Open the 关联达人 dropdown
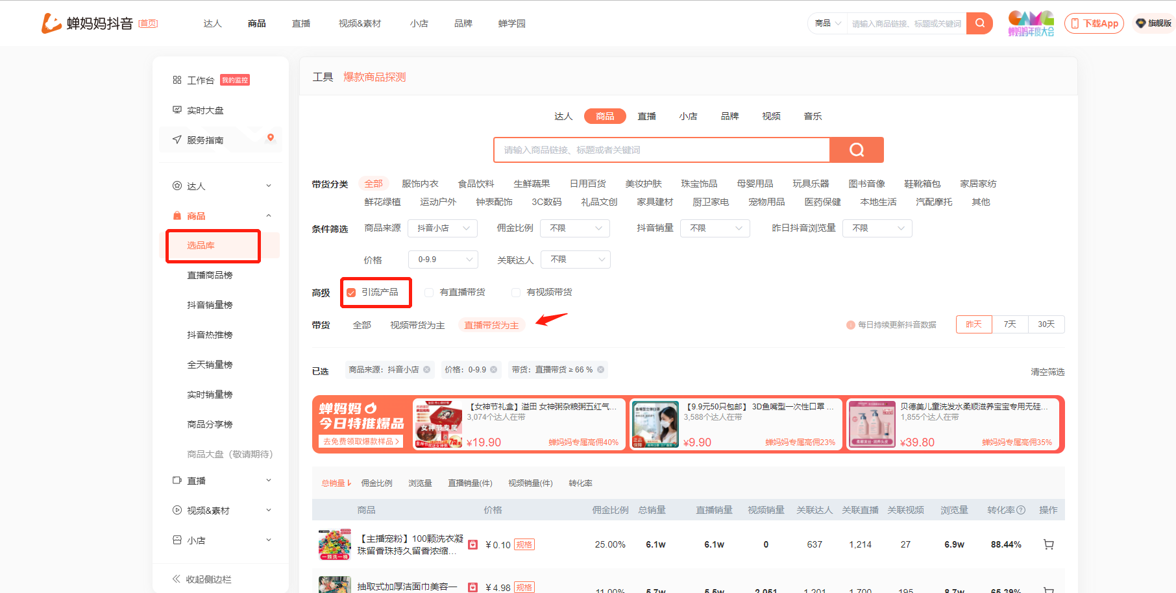This screenshot has width=1176, height=593. (576, 260)
